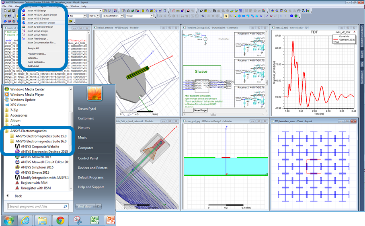The width and height of the screenshot is (365, 226).
Task: Open the Help menu
Action: click(x=84, y=6)
